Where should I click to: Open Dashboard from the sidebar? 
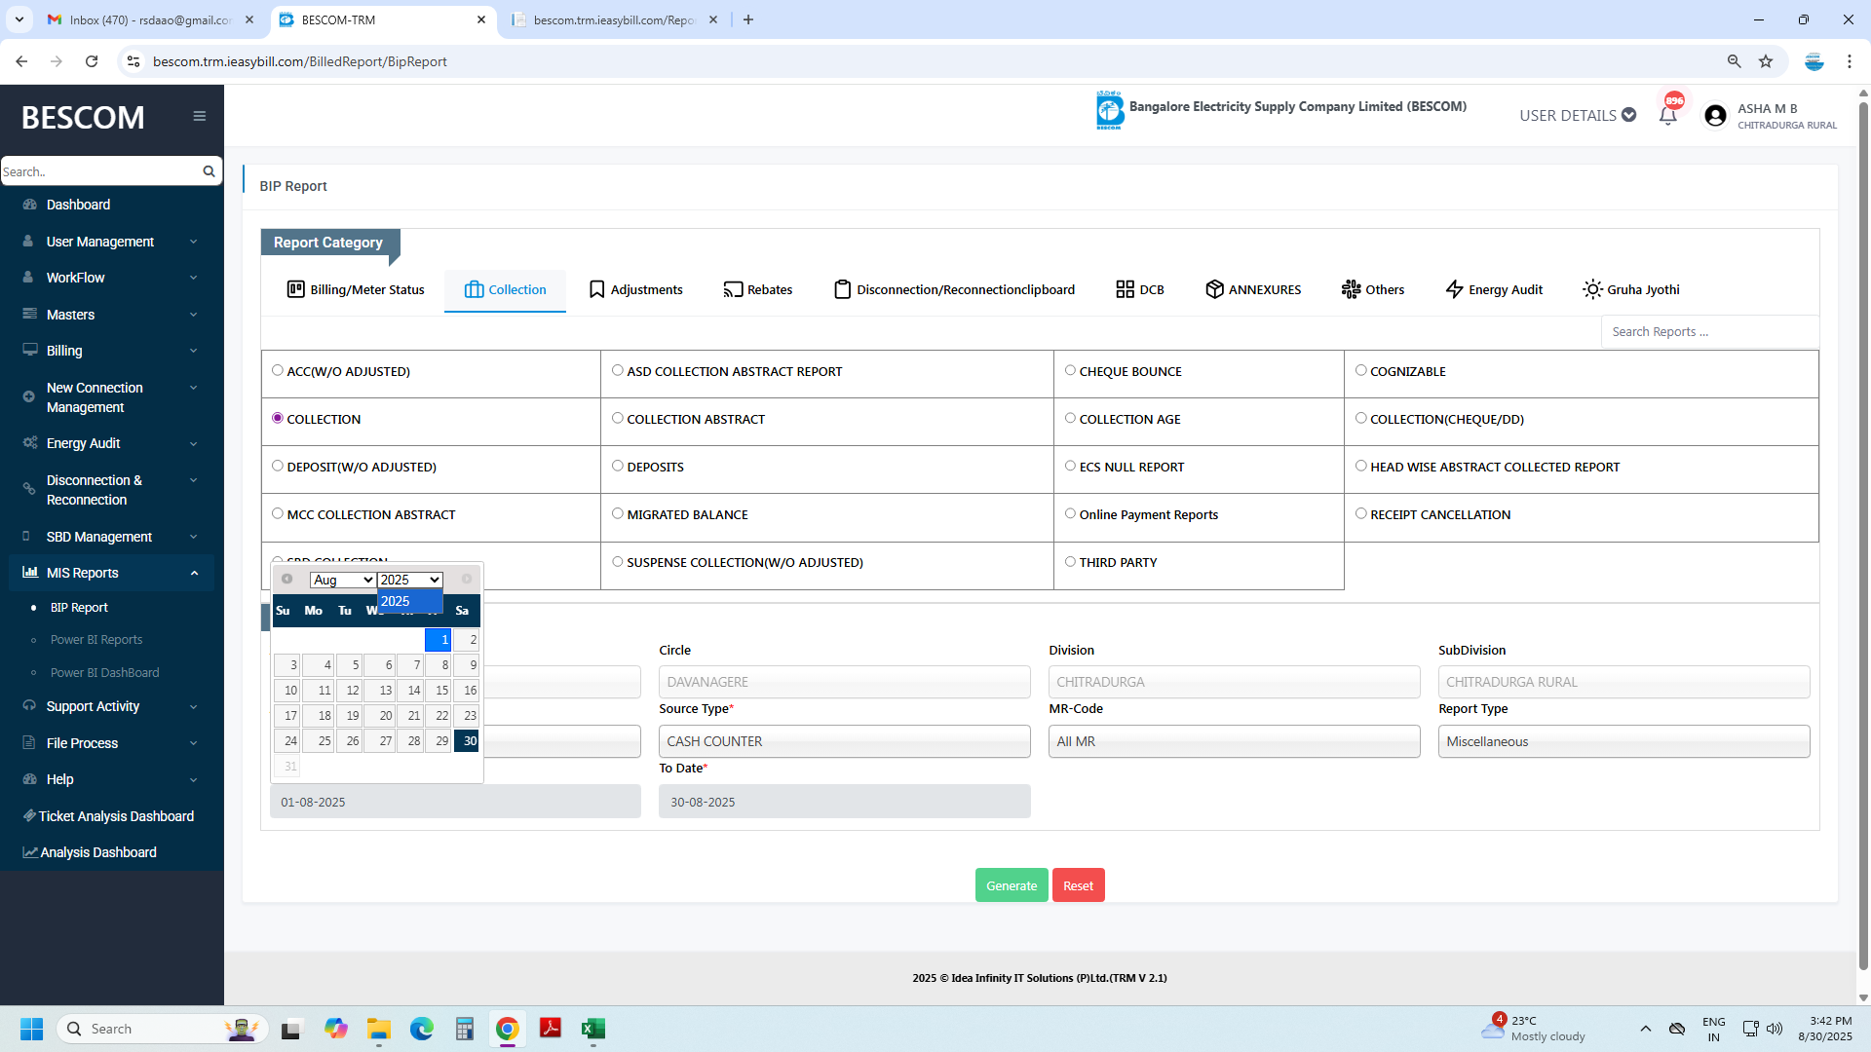pyautogui.click(x=78, y=205)
